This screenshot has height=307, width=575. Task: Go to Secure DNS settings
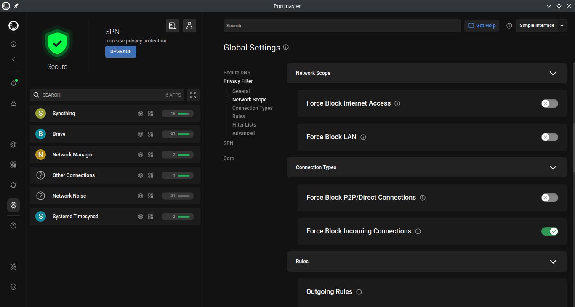[x=237, y=73]
